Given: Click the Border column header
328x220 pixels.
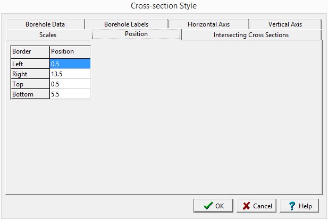Looking at the screenshot, I should 30,51.
